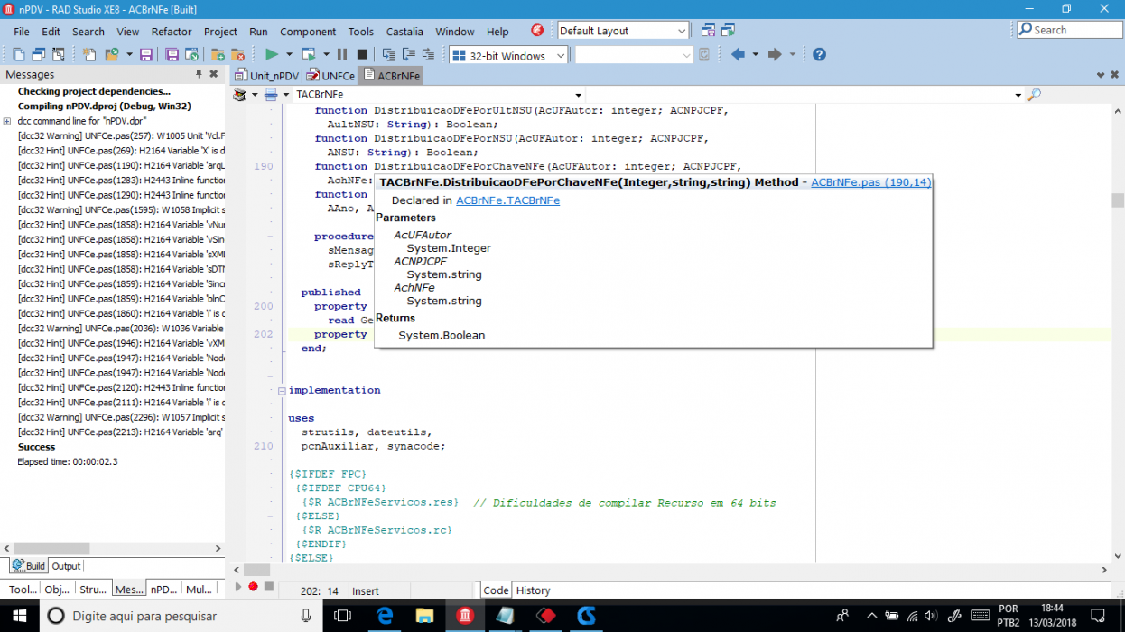The width and height of the screenshot is (1125, 632).
Task: Click the Run Until Return debug icon
Action: [x=428, y=55]
